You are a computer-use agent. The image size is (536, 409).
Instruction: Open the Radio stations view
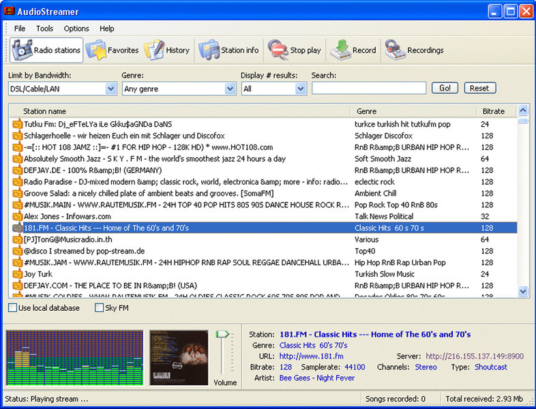click(46, 50)
